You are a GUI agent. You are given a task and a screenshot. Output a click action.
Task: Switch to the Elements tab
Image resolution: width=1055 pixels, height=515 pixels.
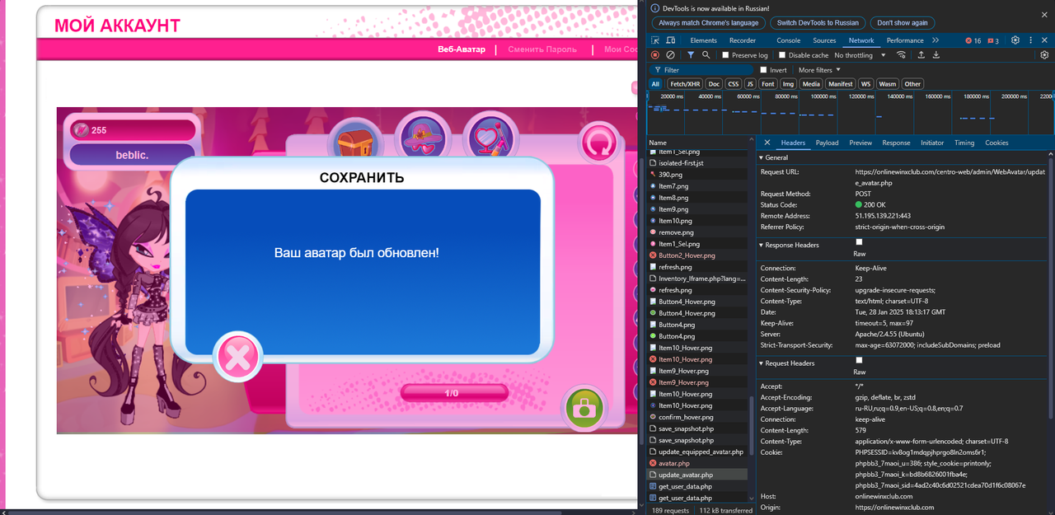tap(703, 40)
